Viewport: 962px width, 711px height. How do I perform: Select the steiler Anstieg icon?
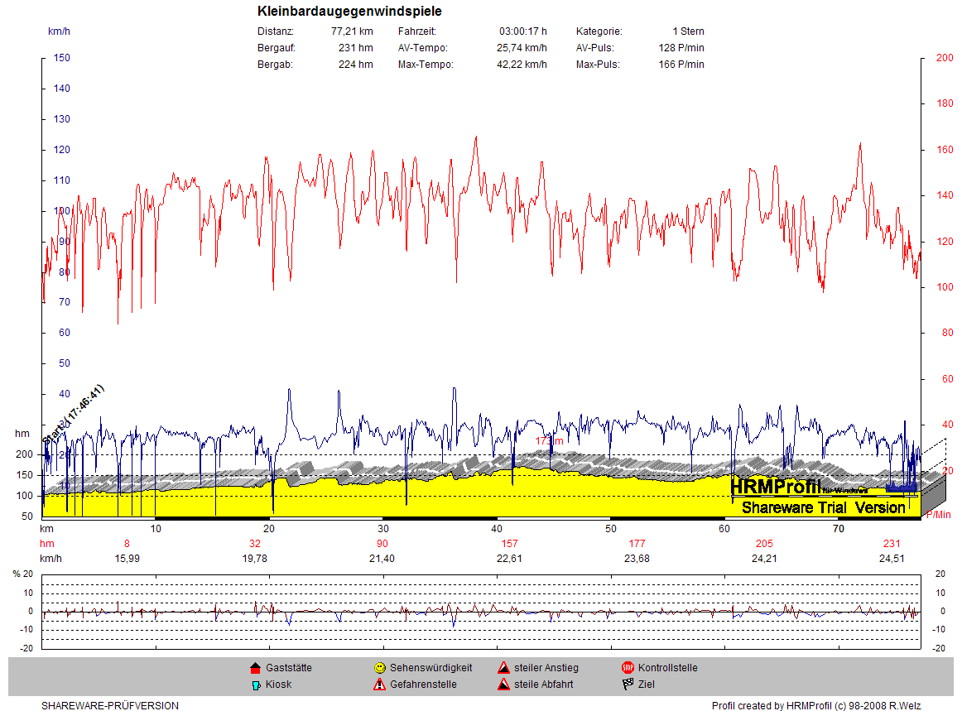(x=503, y=668)
